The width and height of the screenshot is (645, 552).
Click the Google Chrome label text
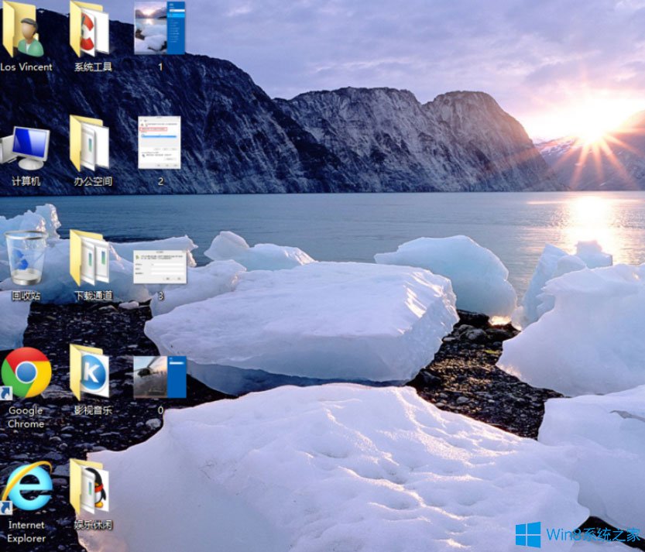coord(26,417)
